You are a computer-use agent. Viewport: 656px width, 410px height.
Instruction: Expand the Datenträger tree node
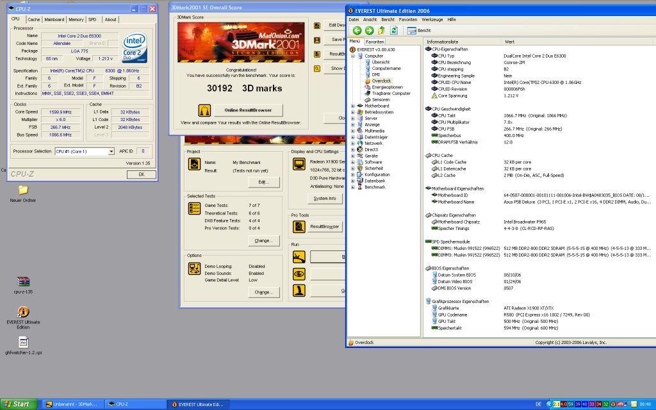(x=353, y=137)
